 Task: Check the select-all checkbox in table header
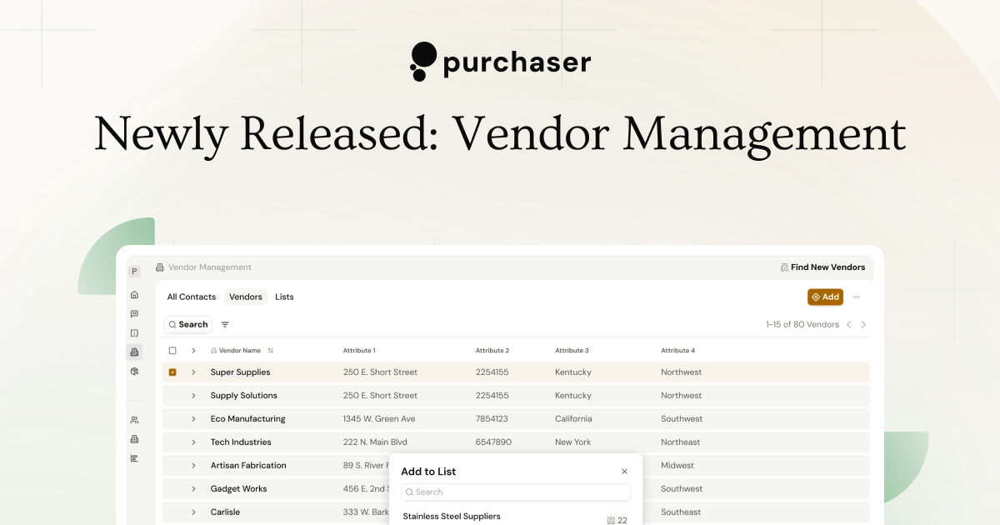[x=172, y=350]
